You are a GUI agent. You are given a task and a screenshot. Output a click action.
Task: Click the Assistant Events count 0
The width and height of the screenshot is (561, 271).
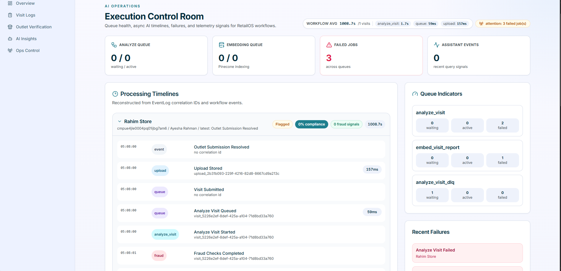(x=436, y=58)
